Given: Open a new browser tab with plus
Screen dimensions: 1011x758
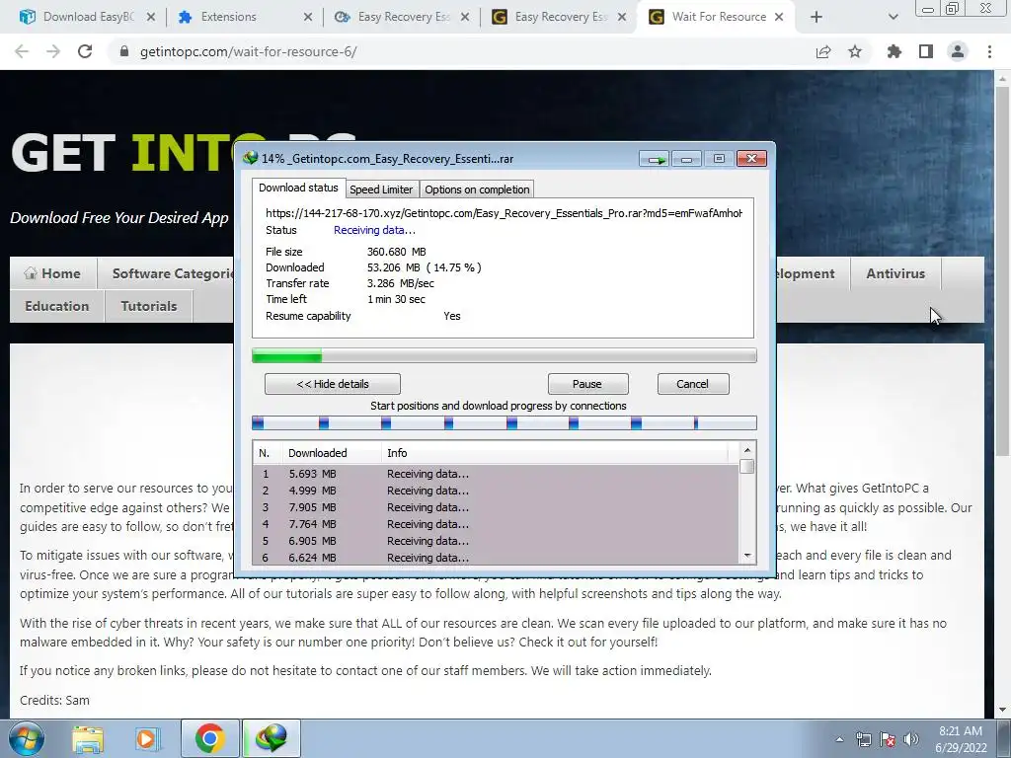Looking at the screenshot, I should tap(817, 17).
